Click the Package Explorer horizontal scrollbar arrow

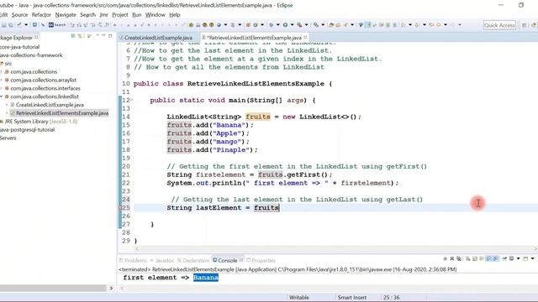[111, 289]
